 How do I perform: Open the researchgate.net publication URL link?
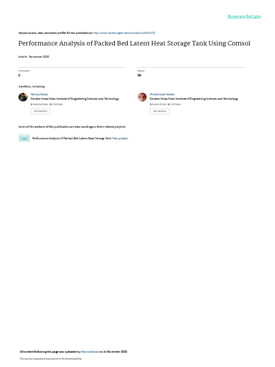(x=124, y=33)
